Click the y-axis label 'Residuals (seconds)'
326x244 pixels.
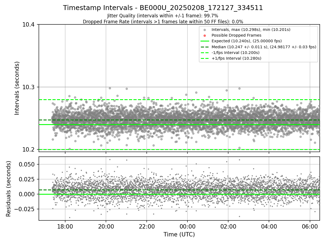pyautogui.click(x=9, y=189)
